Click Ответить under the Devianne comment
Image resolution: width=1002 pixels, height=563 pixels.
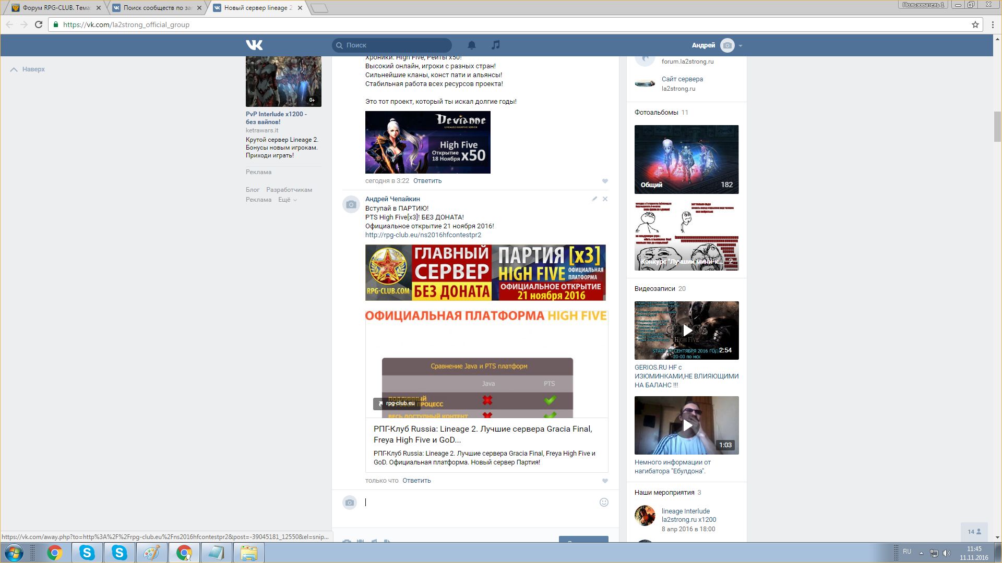pos(427,181)
